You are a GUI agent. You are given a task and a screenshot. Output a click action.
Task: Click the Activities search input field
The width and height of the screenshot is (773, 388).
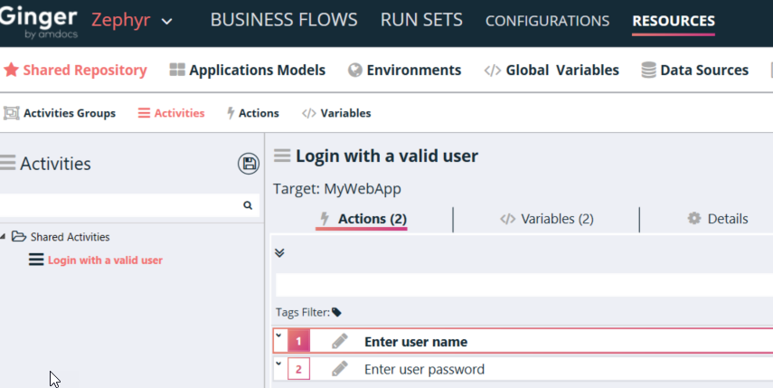pyautogui.click(x=118, y=206)
